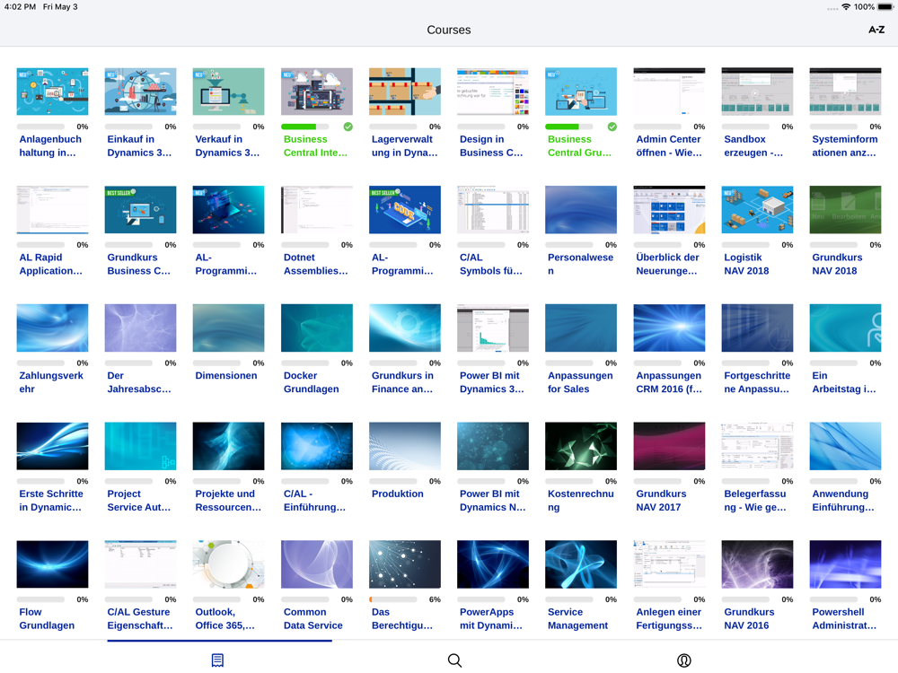Open the C/AL - Einführung… title
Screen dimensions: 898x673
pyautogui.click(x=314, y=500)
